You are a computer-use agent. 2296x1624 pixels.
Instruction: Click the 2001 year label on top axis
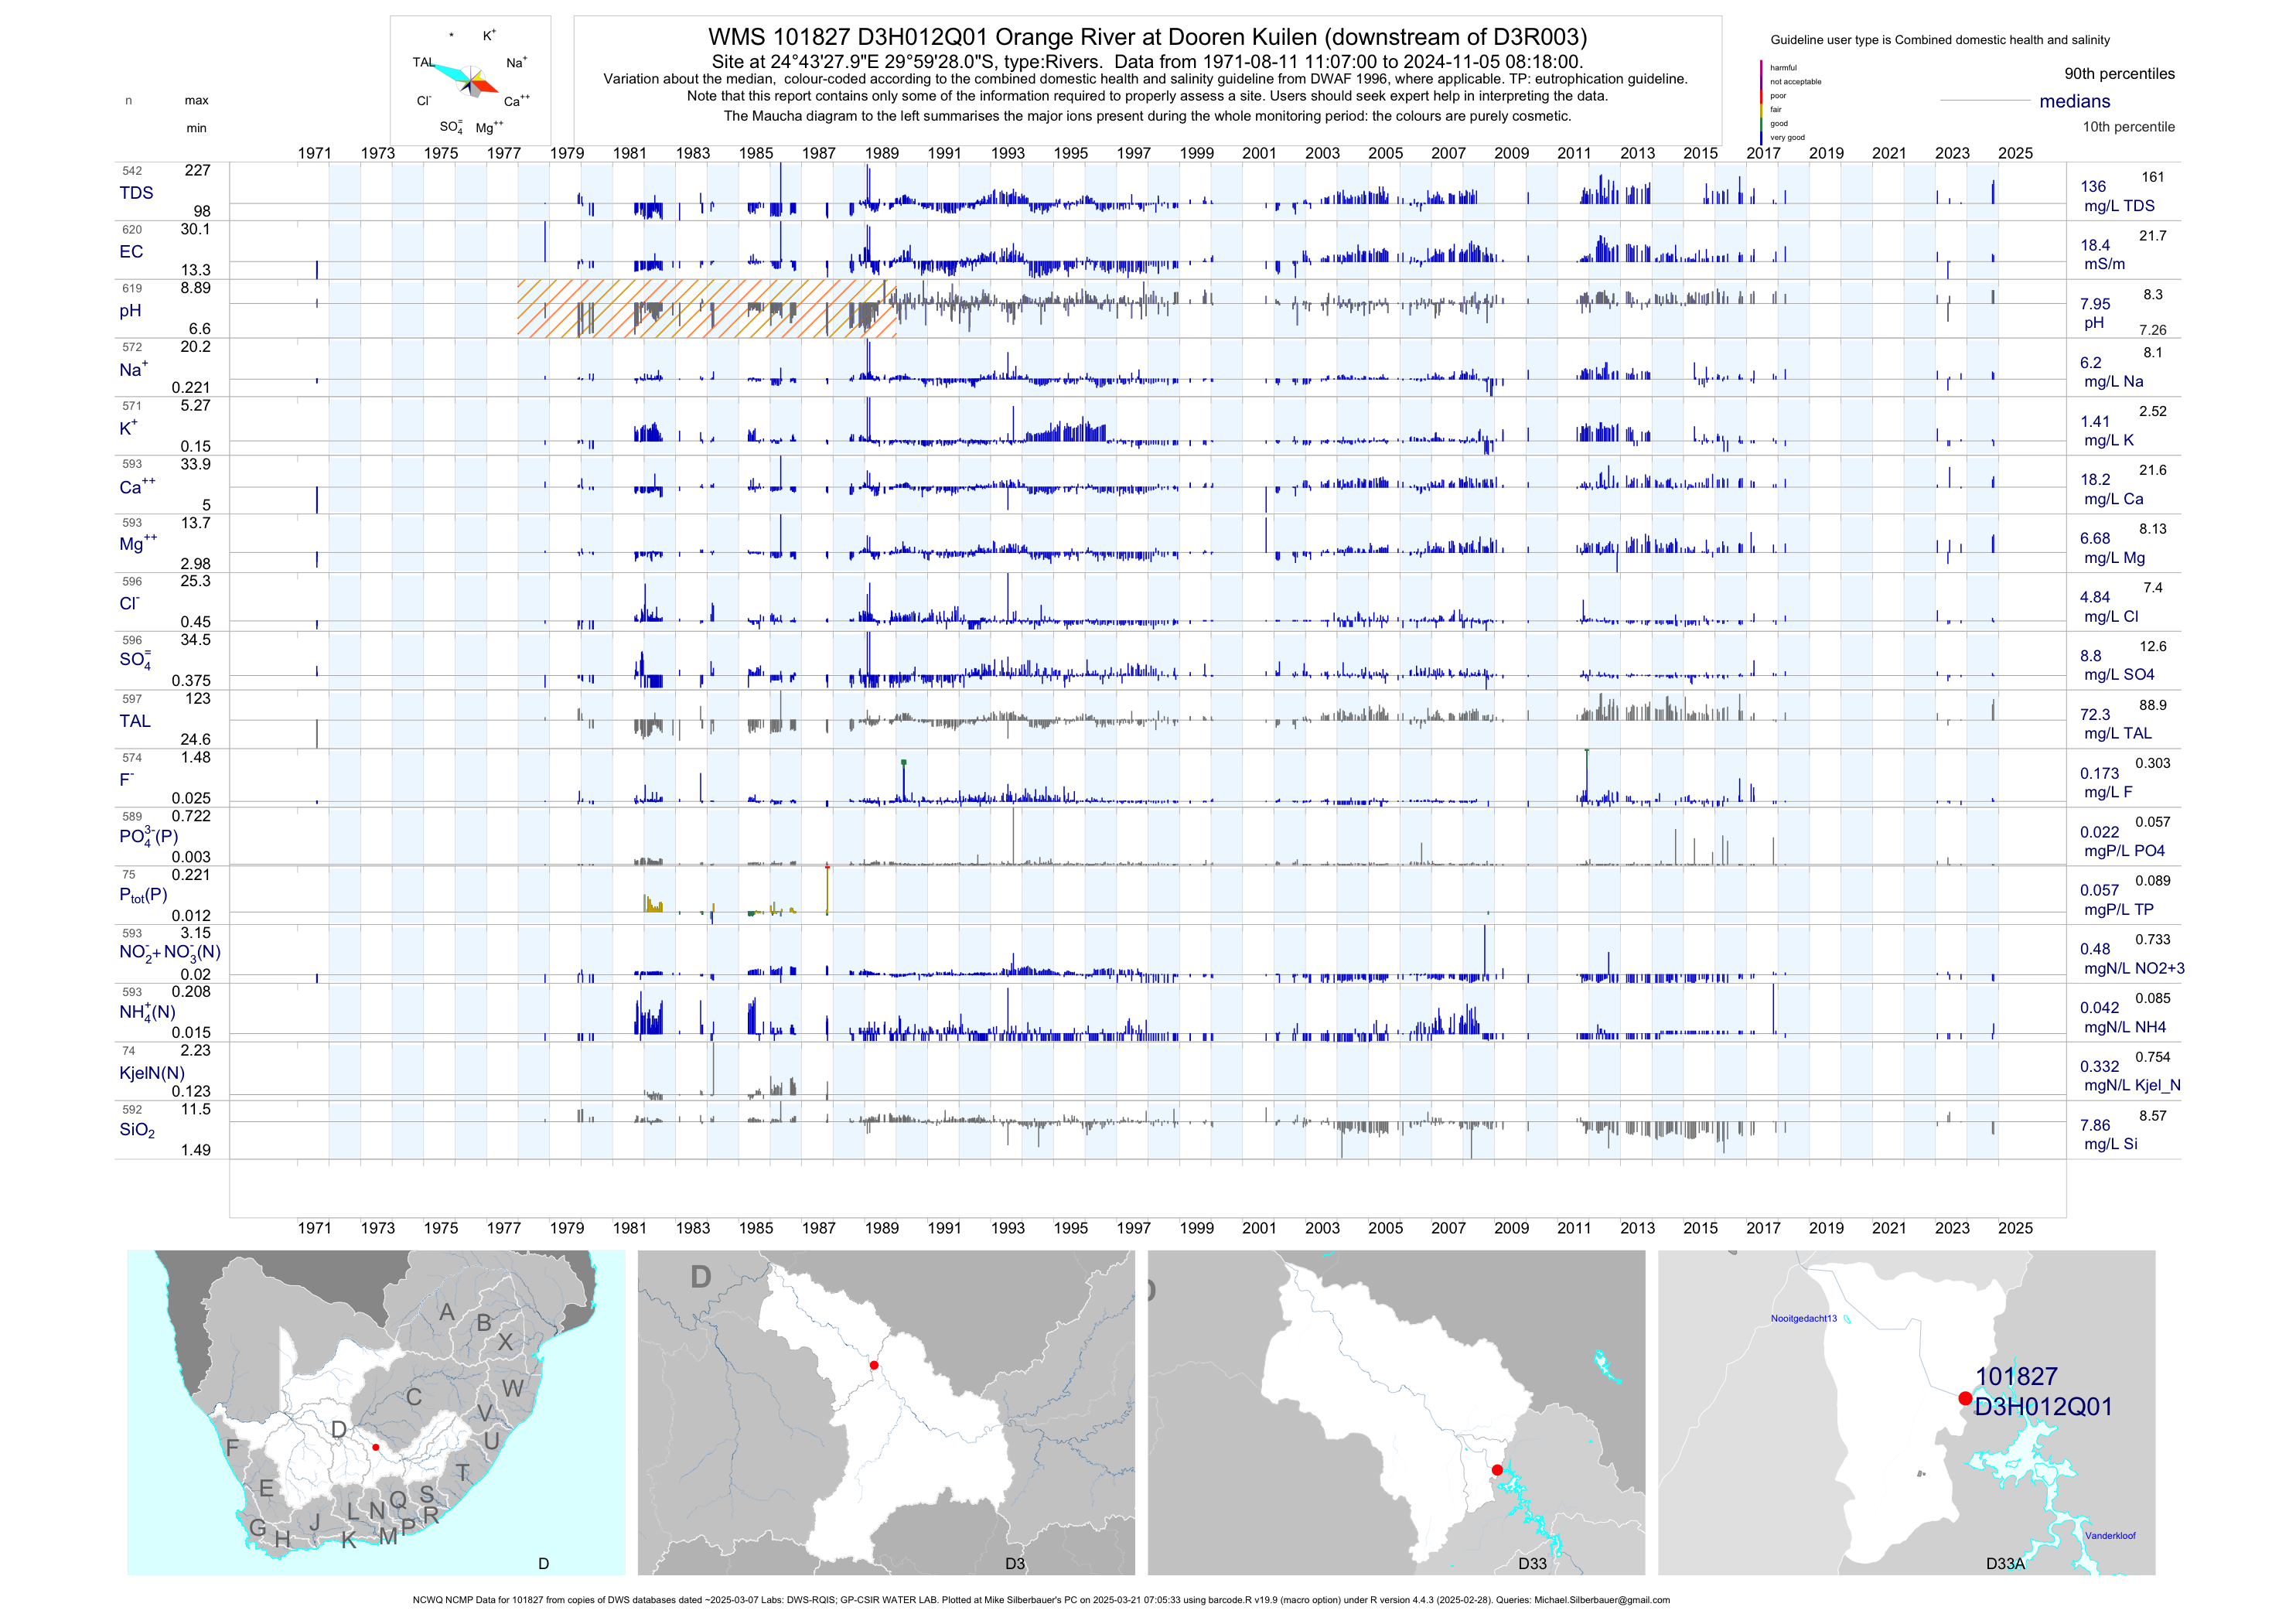(x=1259, y=153)
